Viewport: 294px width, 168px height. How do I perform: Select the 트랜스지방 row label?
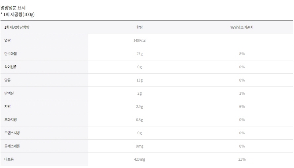pos(12,133)
